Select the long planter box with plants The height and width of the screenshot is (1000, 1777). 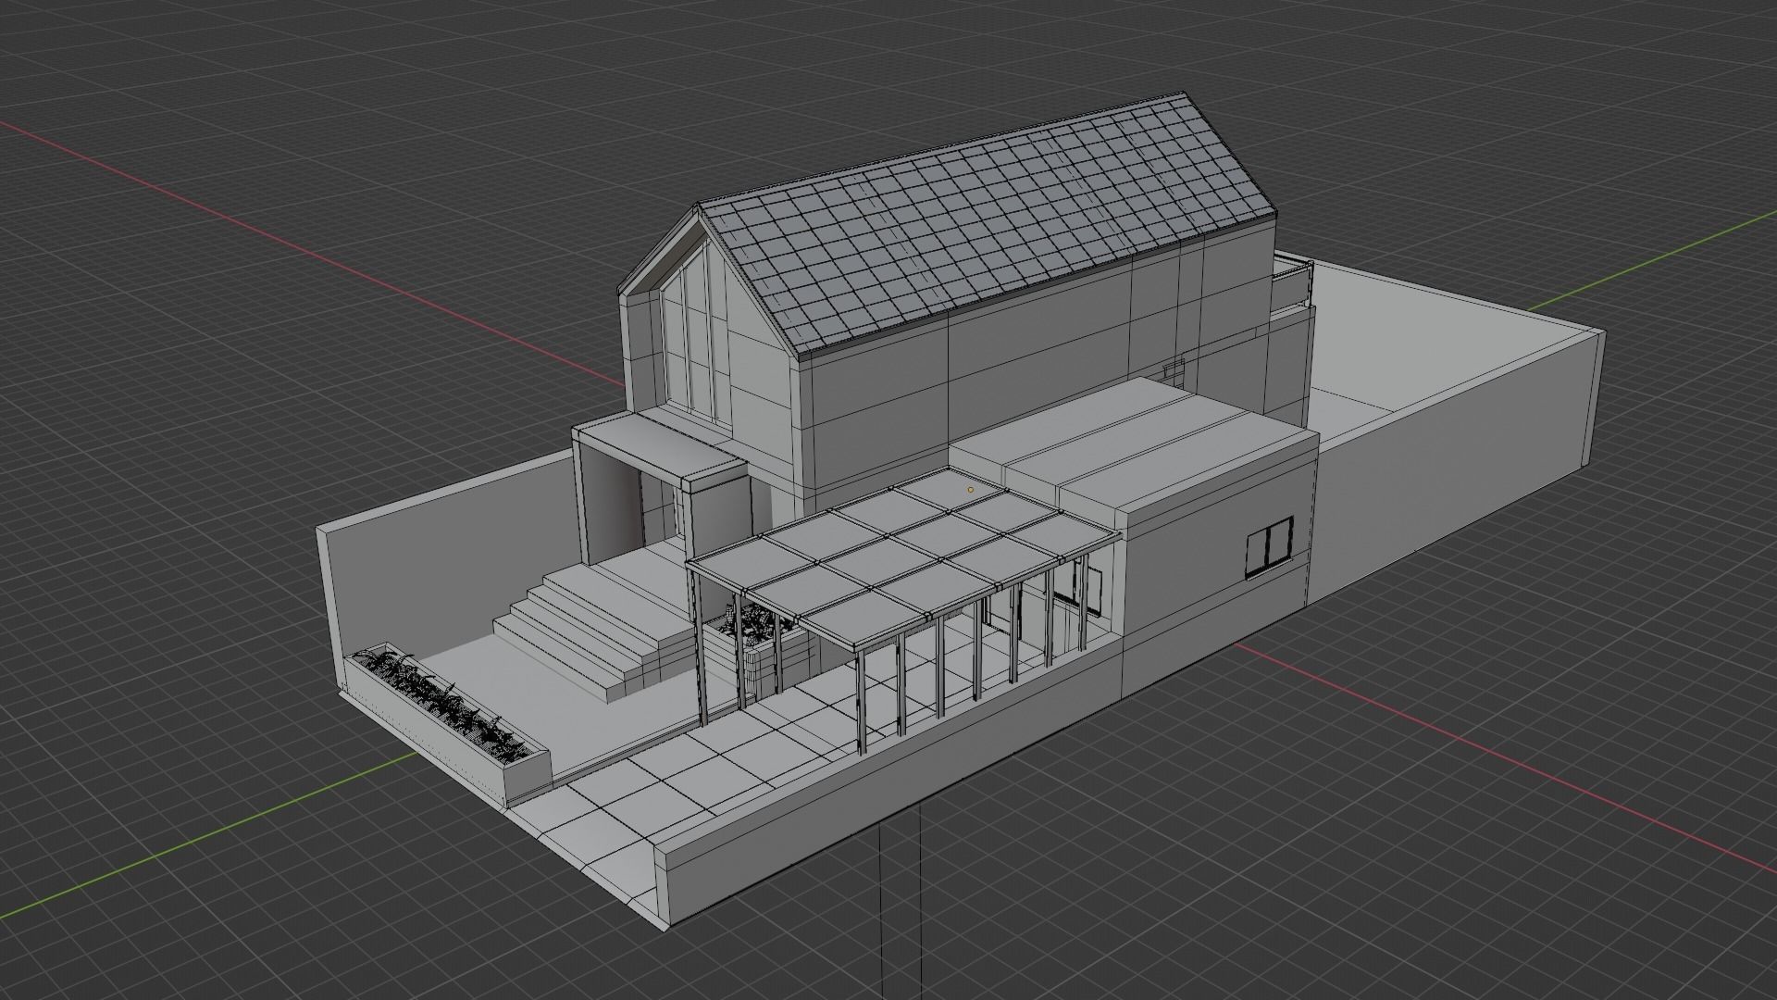pyautogui.click(x=446, y=719)
